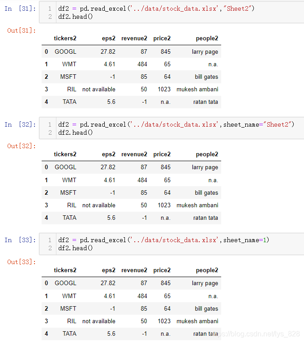Click not available cell in Out[33] table

click(x=99, y=321)
